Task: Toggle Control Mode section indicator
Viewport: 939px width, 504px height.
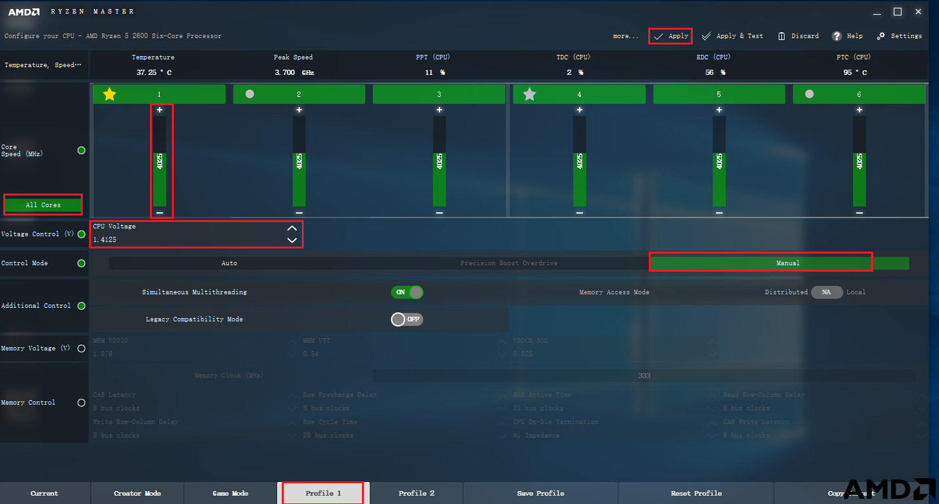Action: coord(81,263)
